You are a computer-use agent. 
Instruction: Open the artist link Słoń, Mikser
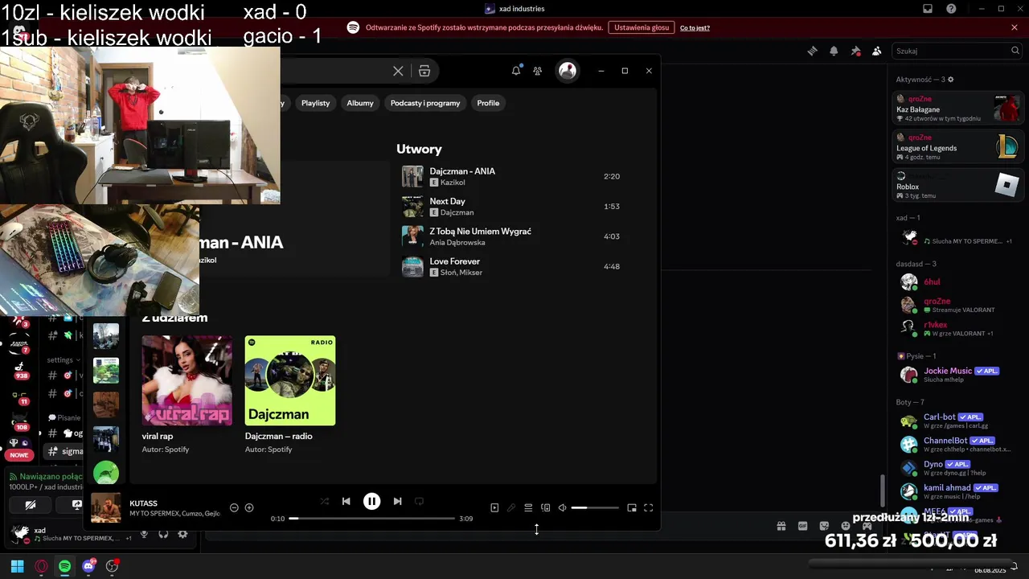[461, 273]
